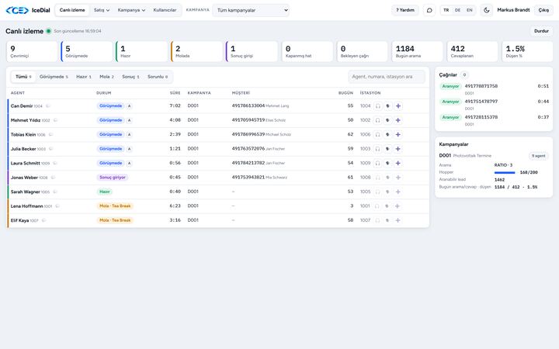Click the AGENT column header

click(18, 93)
